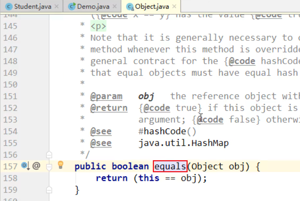This screenshot has height=201, width=300.
Task: Click line number 145 in the gutter
Action: point(10,26)
